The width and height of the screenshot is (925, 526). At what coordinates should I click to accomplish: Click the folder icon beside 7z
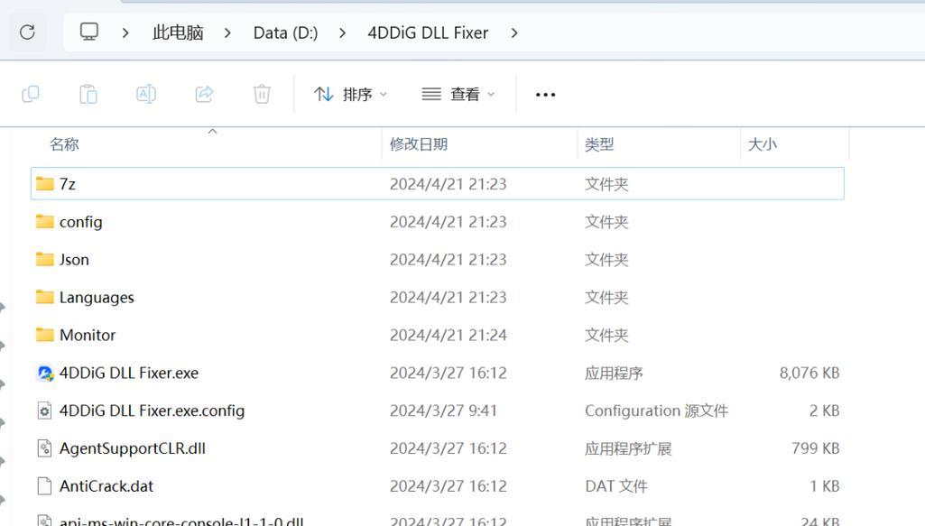tap(45, 183)
